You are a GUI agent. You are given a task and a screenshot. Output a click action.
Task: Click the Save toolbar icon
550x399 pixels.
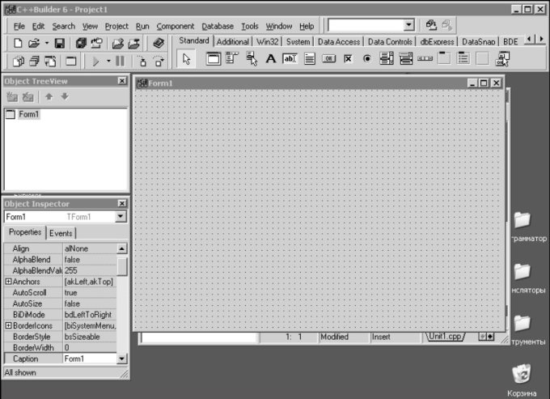click(60, 42)
